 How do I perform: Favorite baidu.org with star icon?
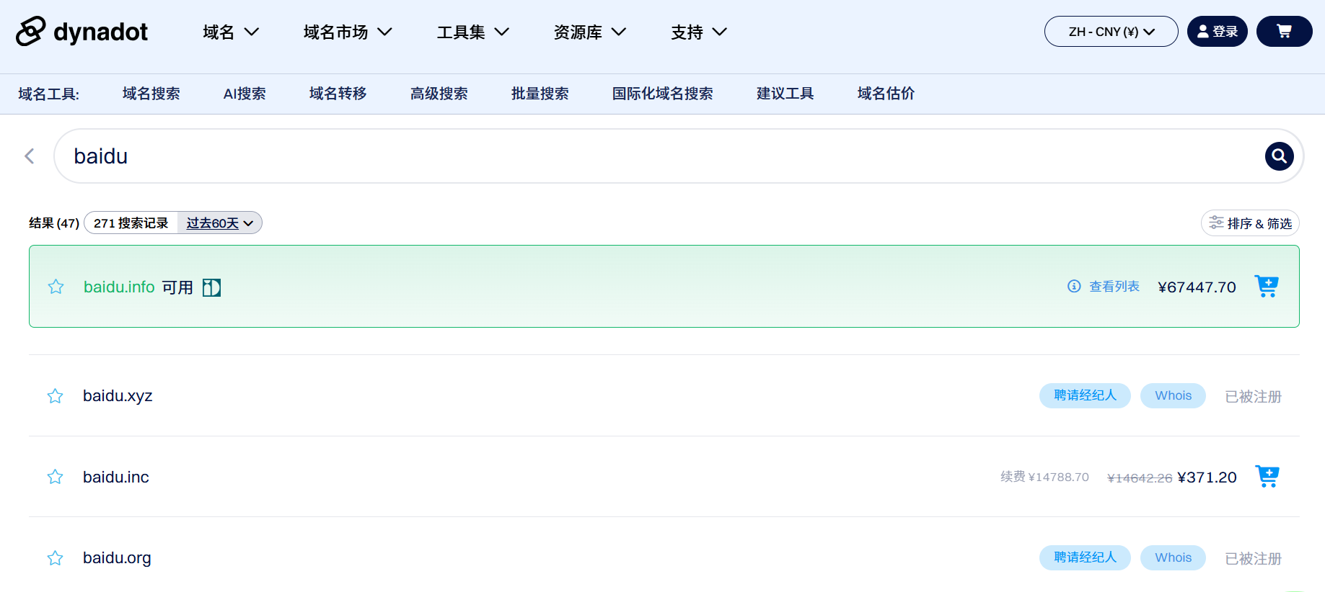pos(56,558)
